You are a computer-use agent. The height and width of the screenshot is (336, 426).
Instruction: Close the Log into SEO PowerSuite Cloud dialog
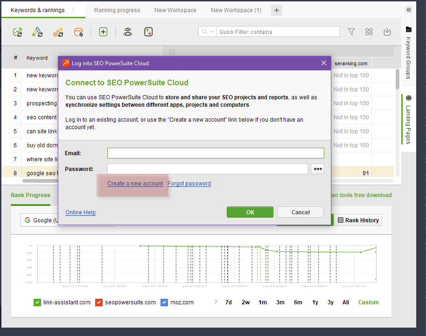[323, 63]
